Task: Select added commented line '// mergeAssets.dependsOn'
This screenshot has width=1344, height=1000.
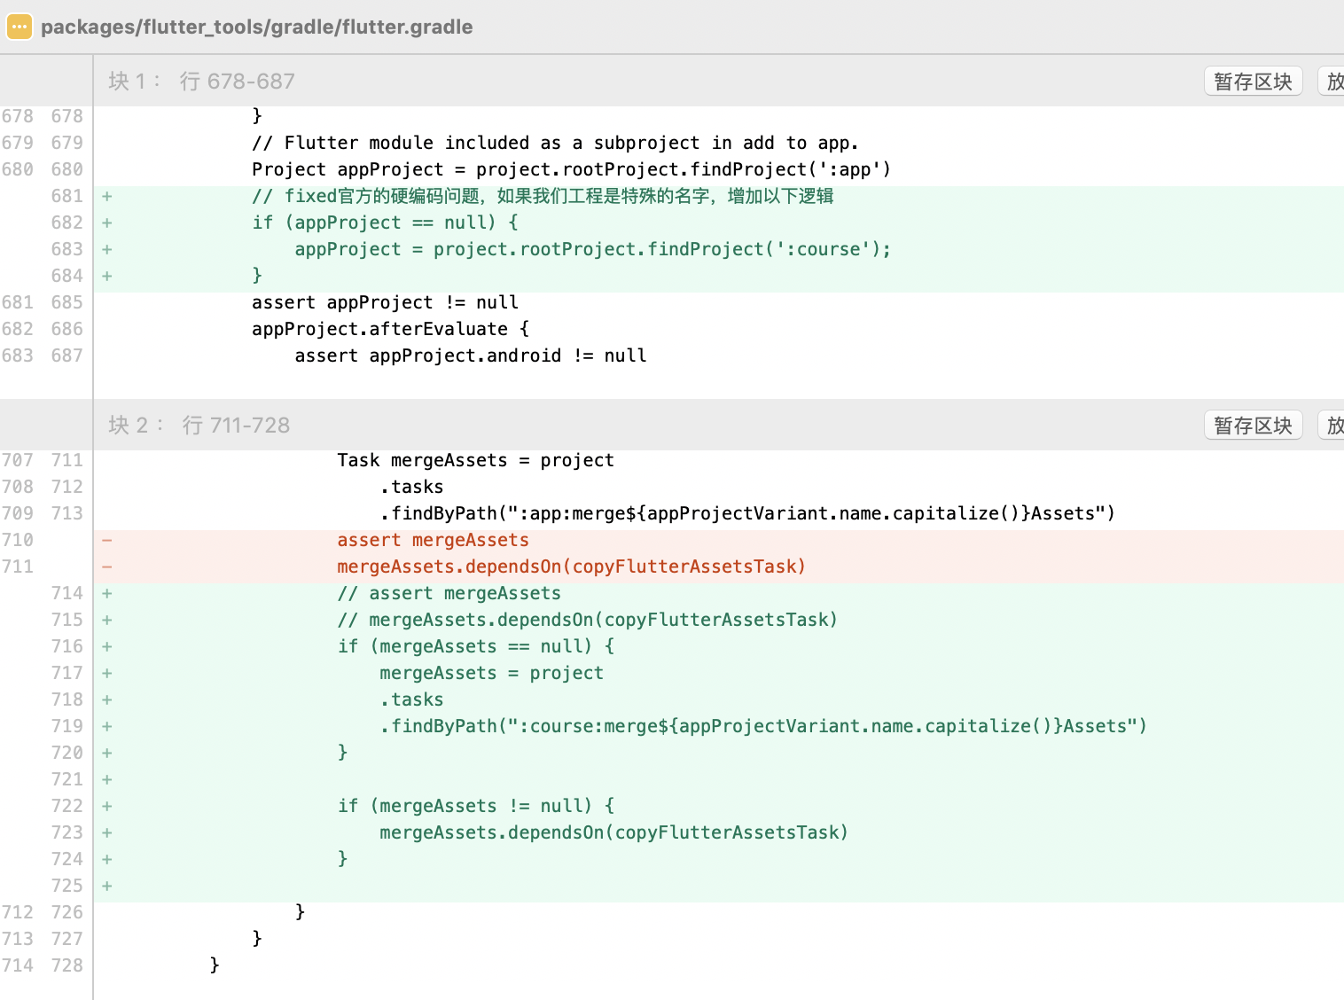Action: point(587,620)
